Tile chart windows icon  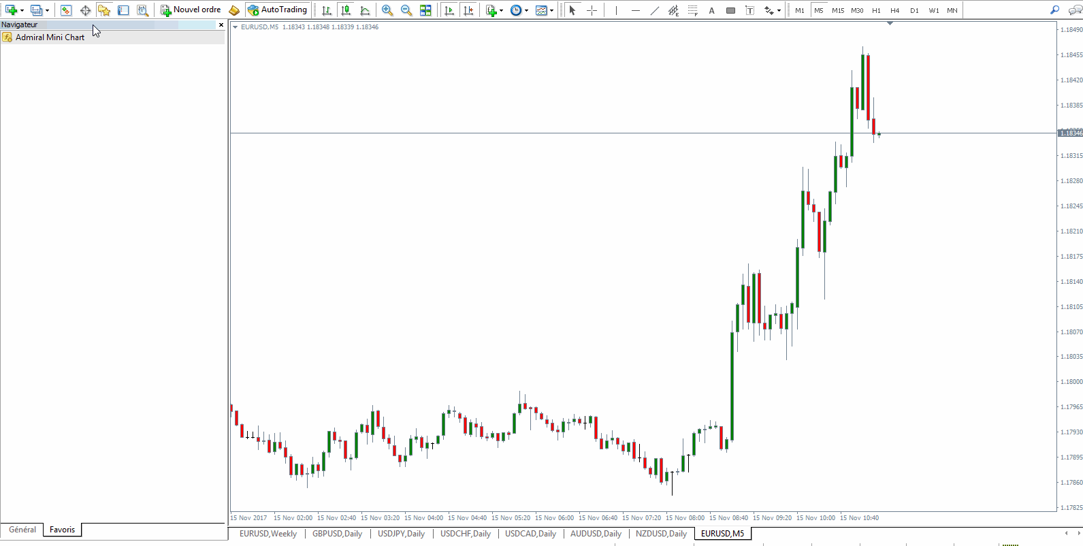pyautogui.click(x=425, y=10)
